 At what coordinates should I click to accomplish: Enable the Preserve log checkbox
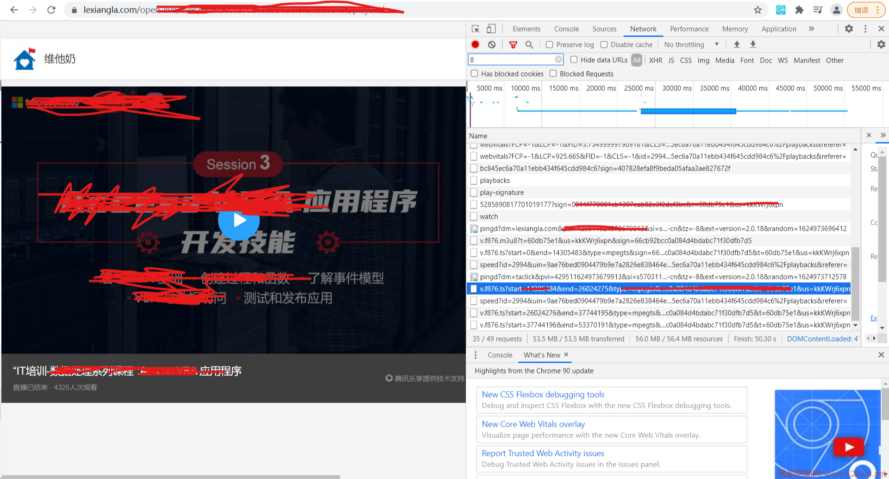click(550, 44)
